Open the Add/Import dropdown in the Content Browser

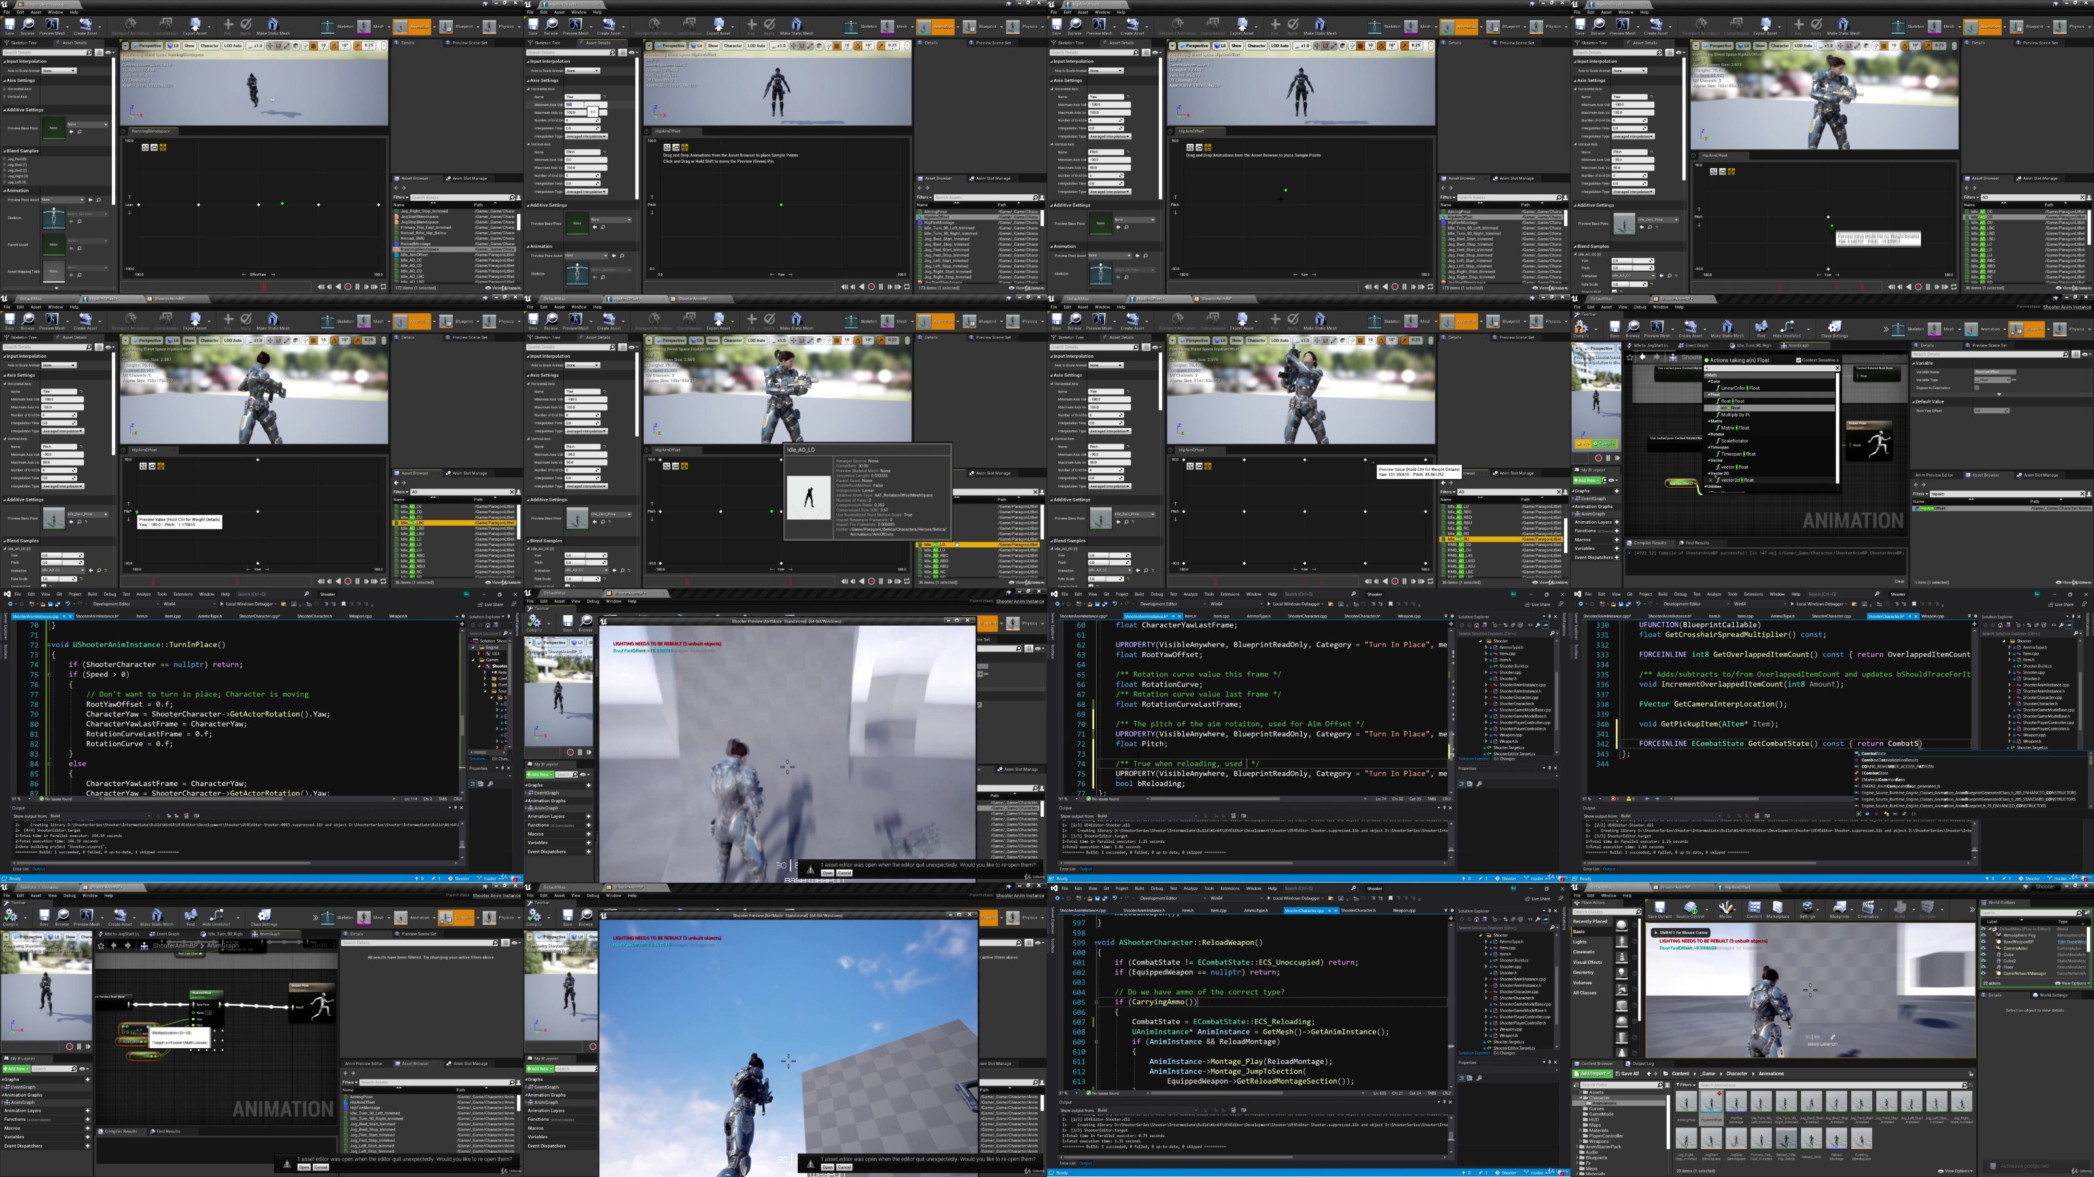1593,1074
